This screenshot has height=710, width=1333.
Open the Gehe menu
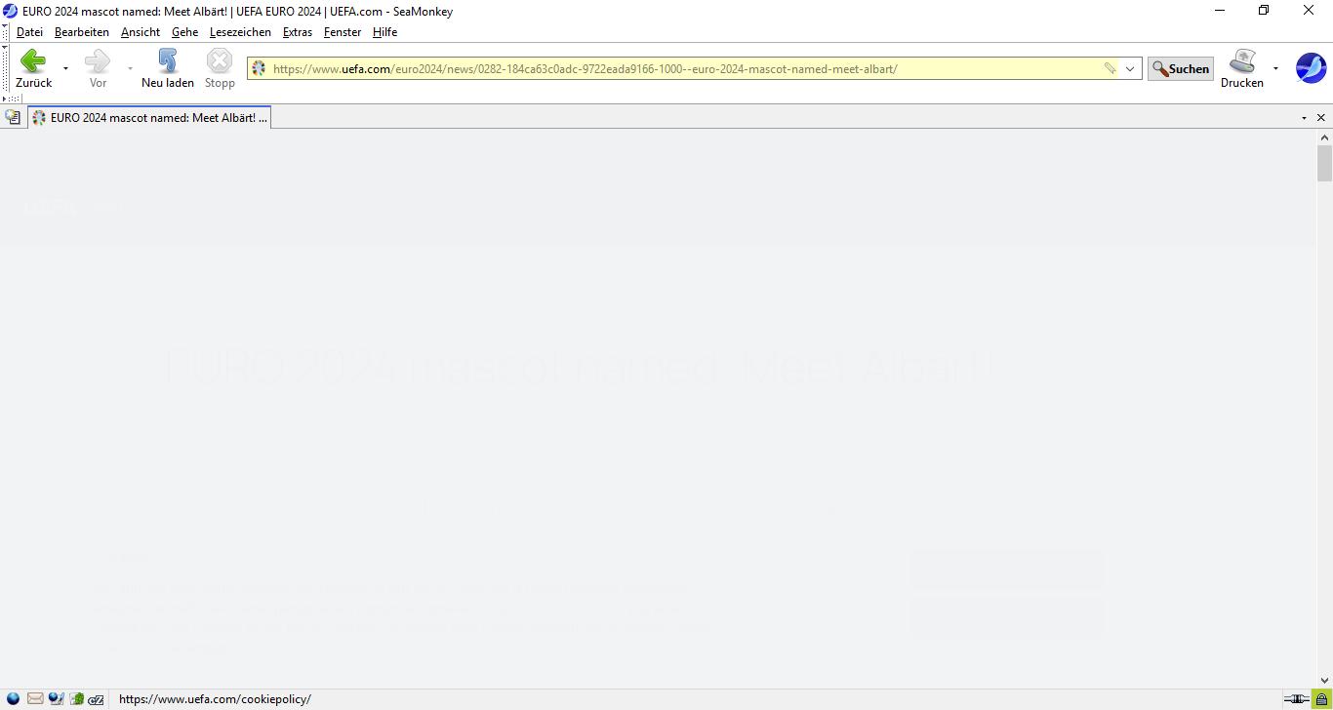[184, 32]
